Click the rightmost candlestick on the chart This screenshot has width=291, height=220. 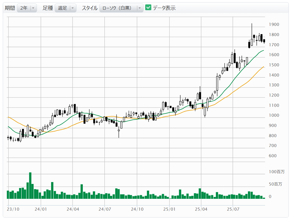point(264,41)
